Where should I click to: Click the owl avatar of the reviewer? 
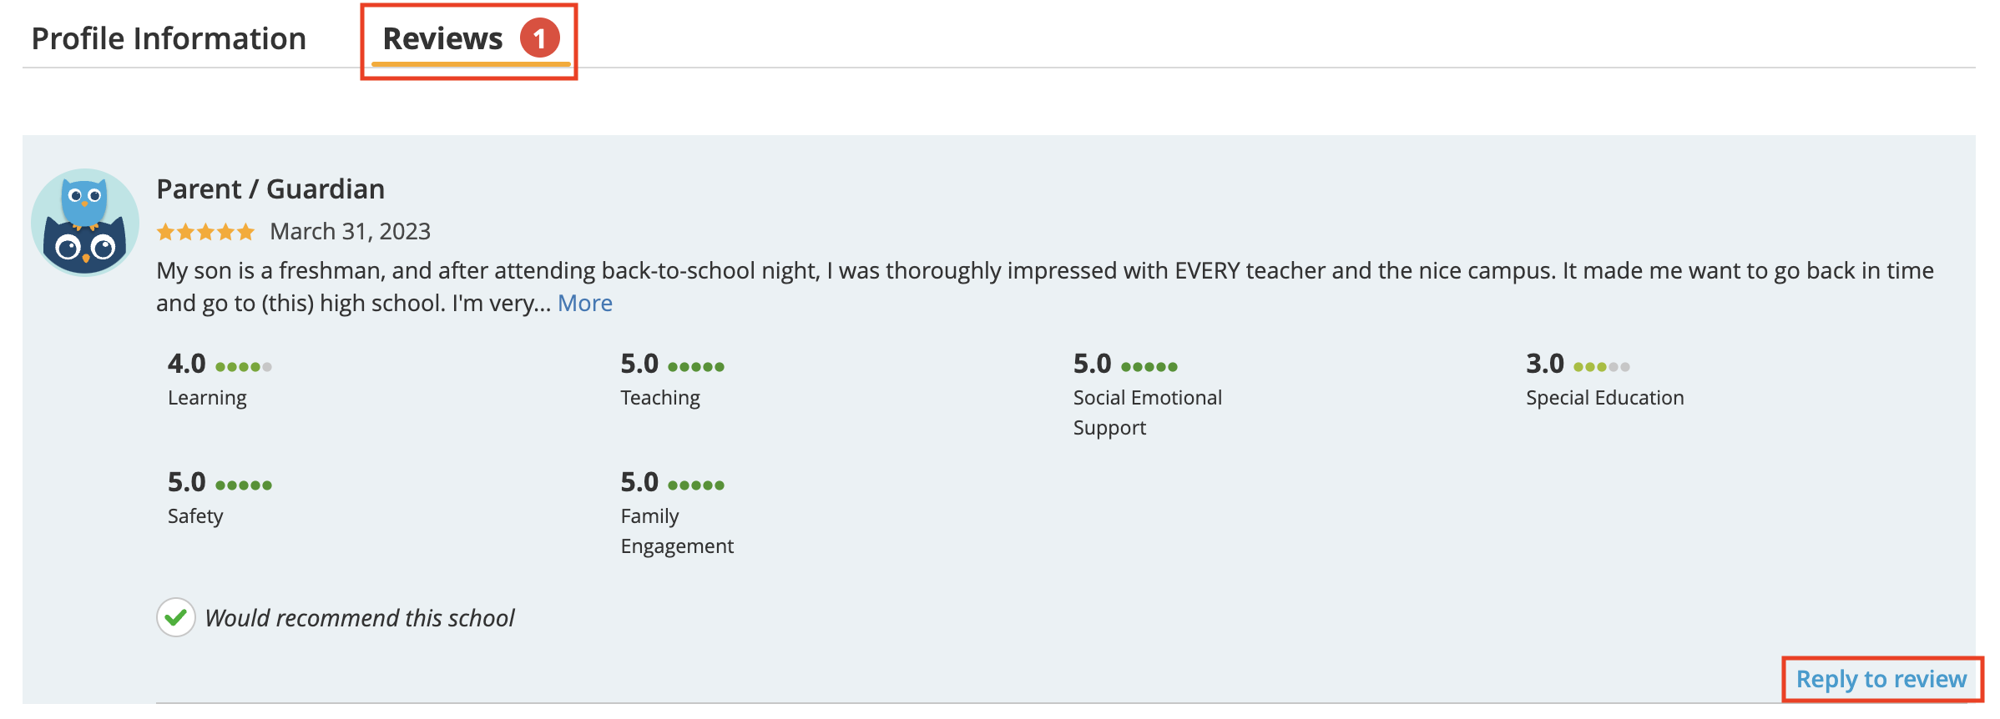tap(85, 223)
